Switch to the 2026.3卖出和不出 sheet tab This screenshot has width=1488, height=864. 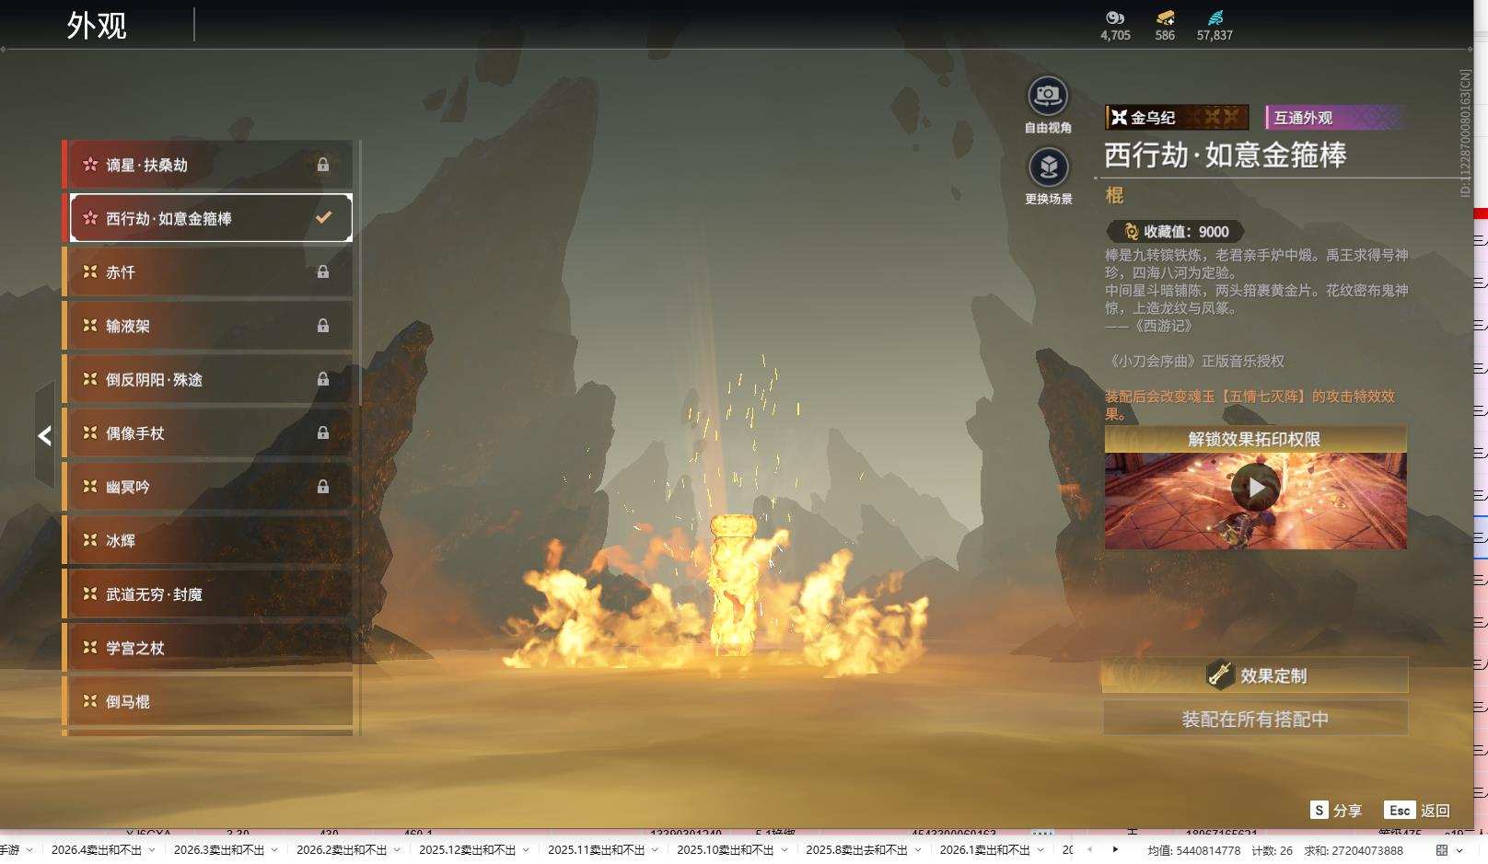tap(218, 850)
